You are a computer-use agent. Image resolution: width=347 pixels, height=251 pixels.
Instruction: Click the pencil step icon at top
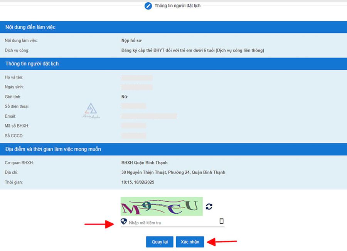(x=148, y=6)
